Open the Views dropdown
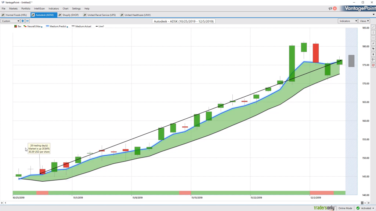This screenshot has width=376, height=211. tap(364, 21)
